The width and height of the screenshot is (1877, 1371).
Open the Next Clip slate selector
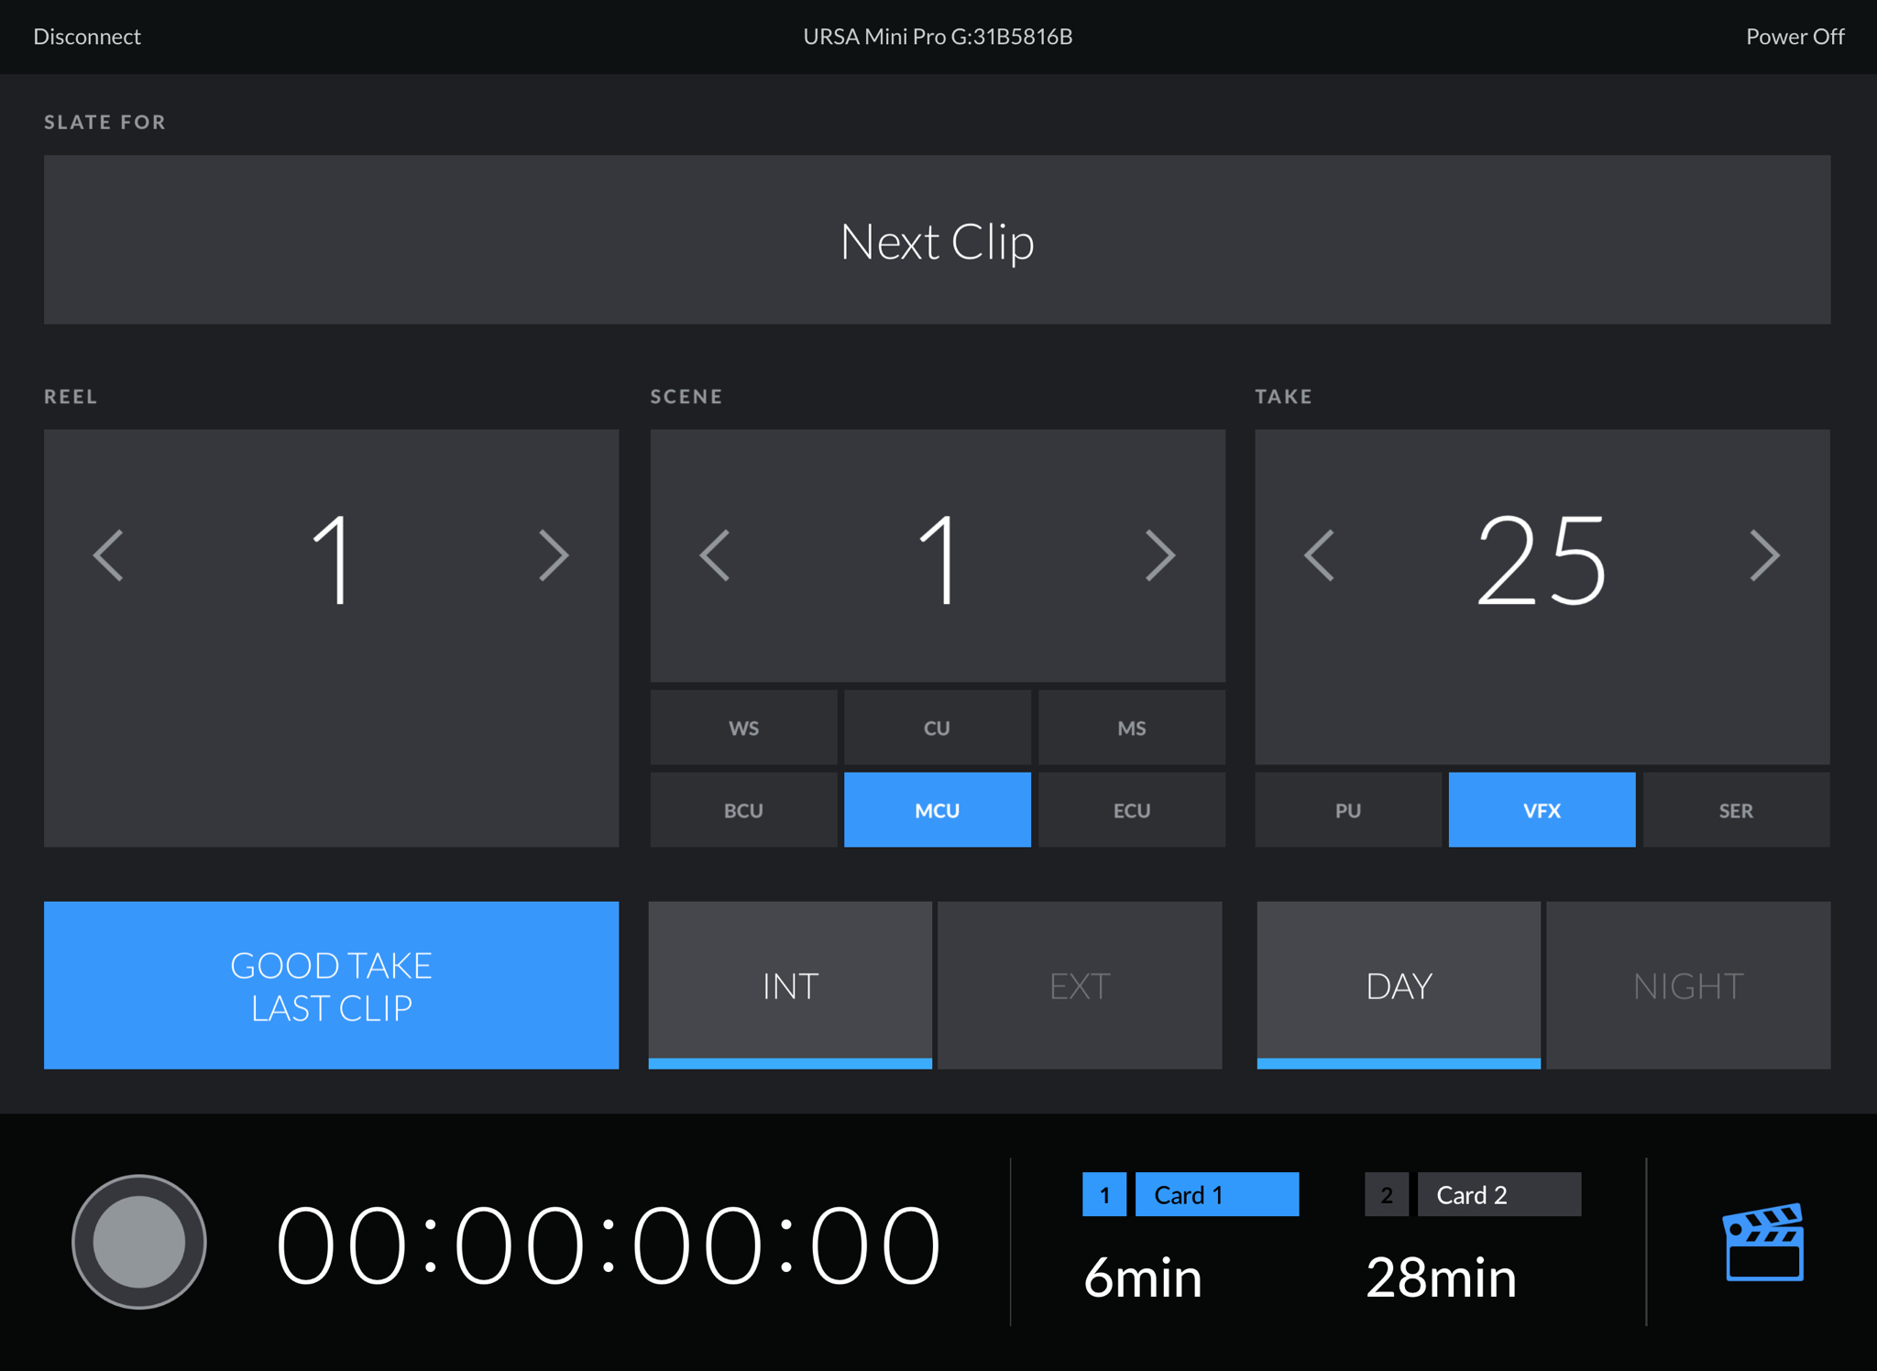(x=937, y=240)
